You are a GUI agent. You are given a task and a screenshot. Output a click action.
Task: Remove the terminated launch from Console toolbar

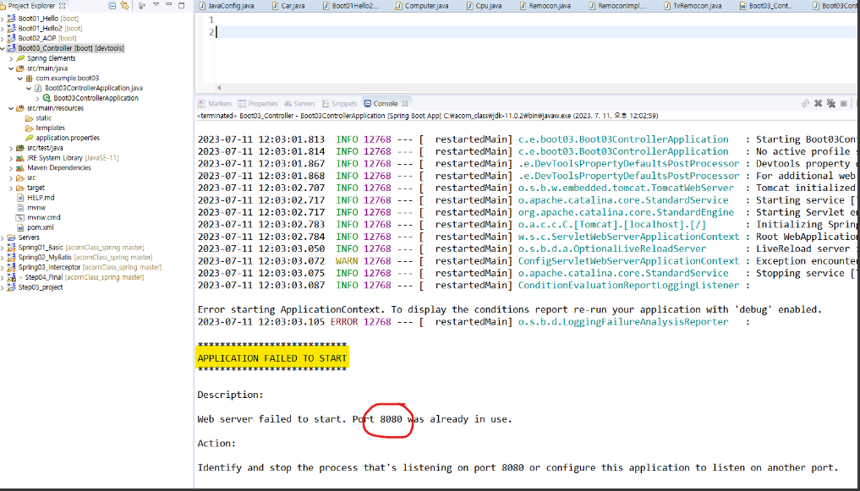pos(817,103)
